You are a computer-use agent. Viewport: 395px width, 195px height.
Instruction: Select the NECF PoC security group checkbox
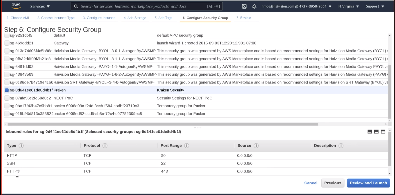7,98
